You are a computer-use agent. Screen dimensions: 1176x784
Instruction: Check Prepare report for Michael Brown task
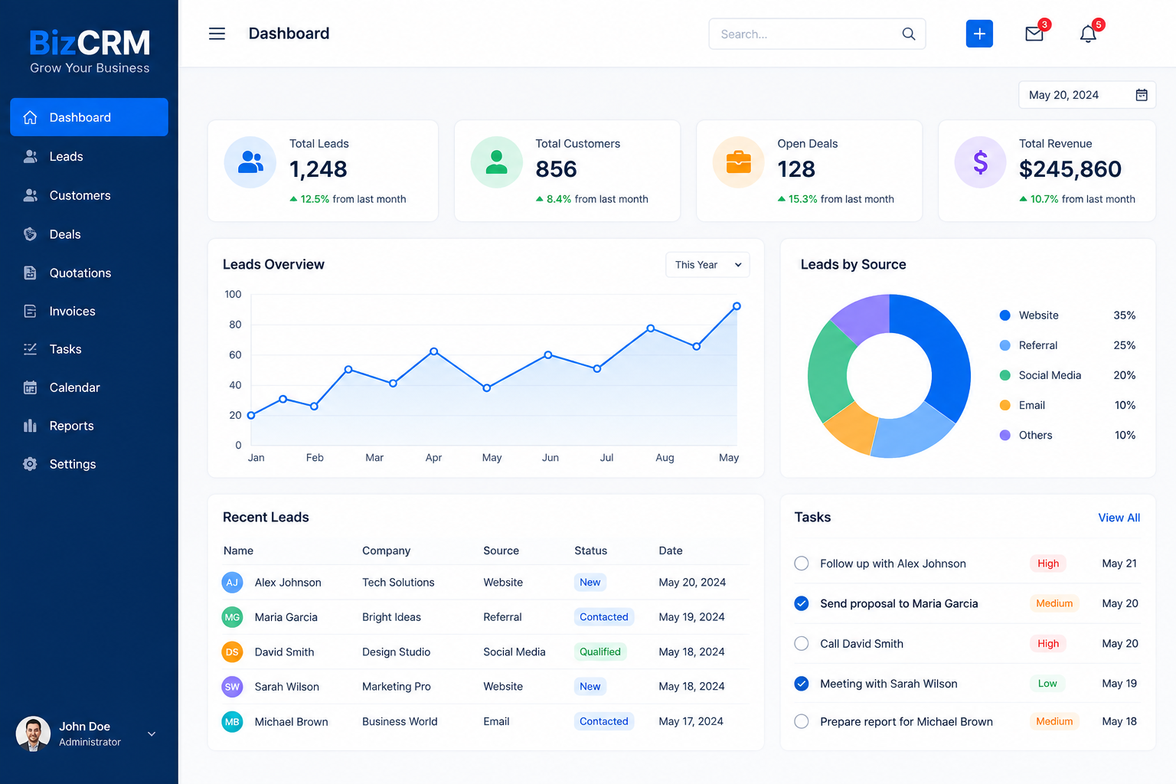click(802, 721)
